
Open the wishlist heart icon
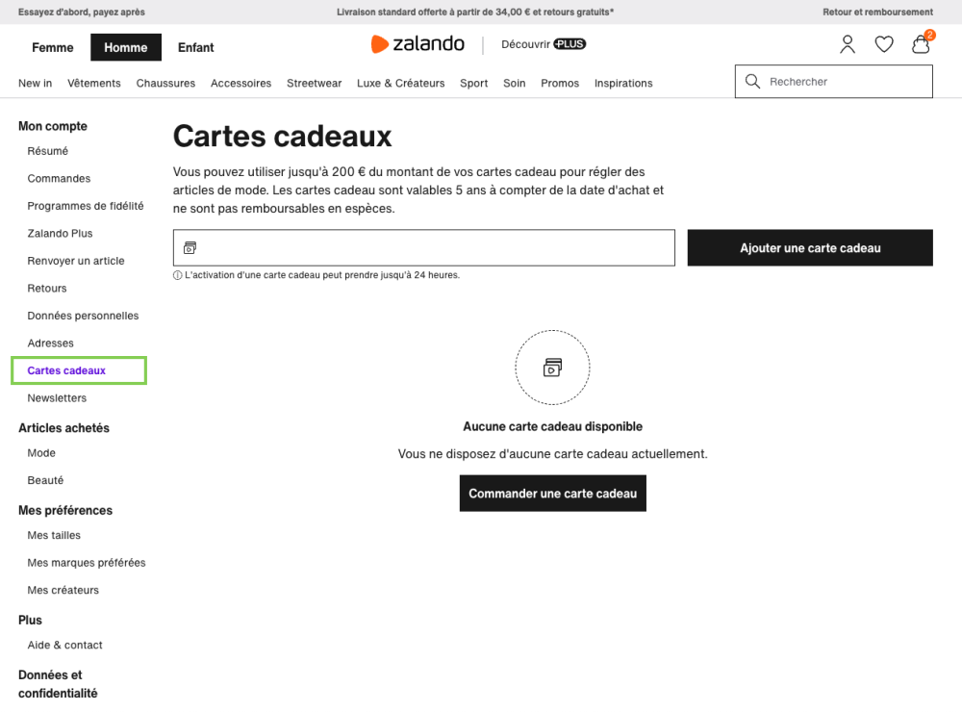point(884,44)
